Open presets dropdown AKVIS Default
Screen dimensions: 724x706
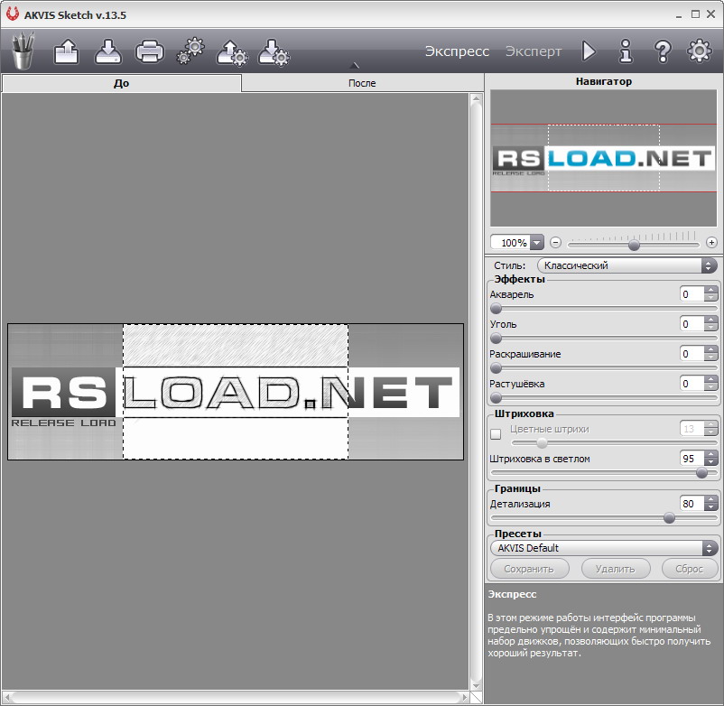[604, 548]
